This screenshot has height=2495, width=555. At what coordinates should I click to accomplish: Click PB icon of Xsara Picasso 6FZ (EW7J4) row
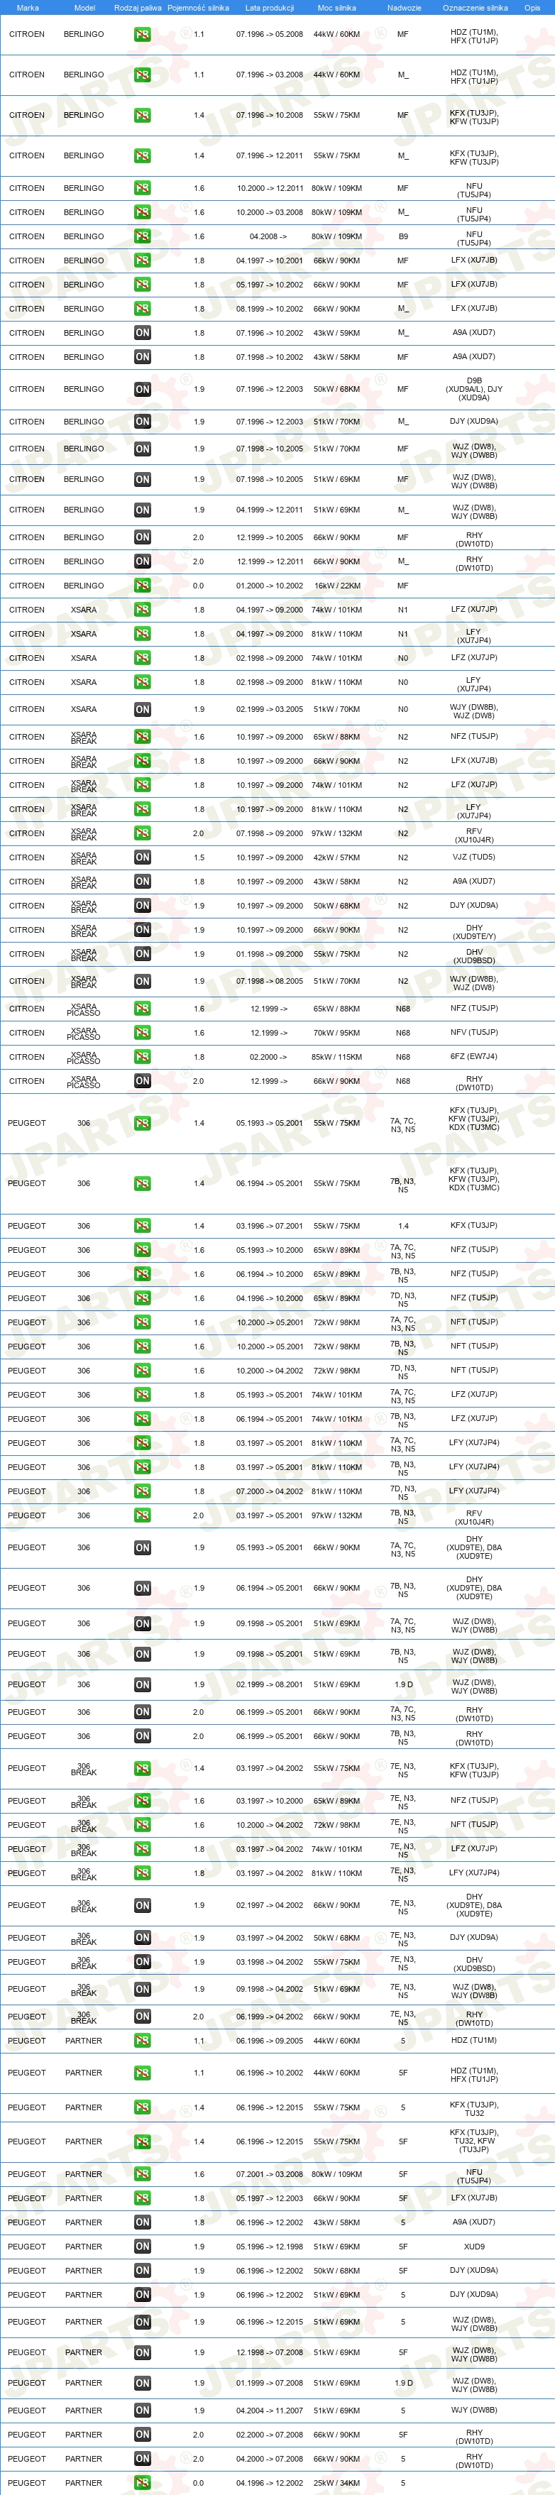click(143, 1057)
